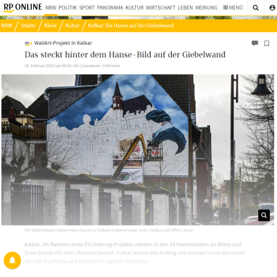Bookmark this article
This screenshot has height=277, width=277.
[267, 43]
